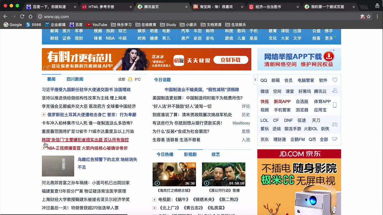Open the browser home page icon
The height and width of the screenshot is (215, 383).
(x=31, y=17)
